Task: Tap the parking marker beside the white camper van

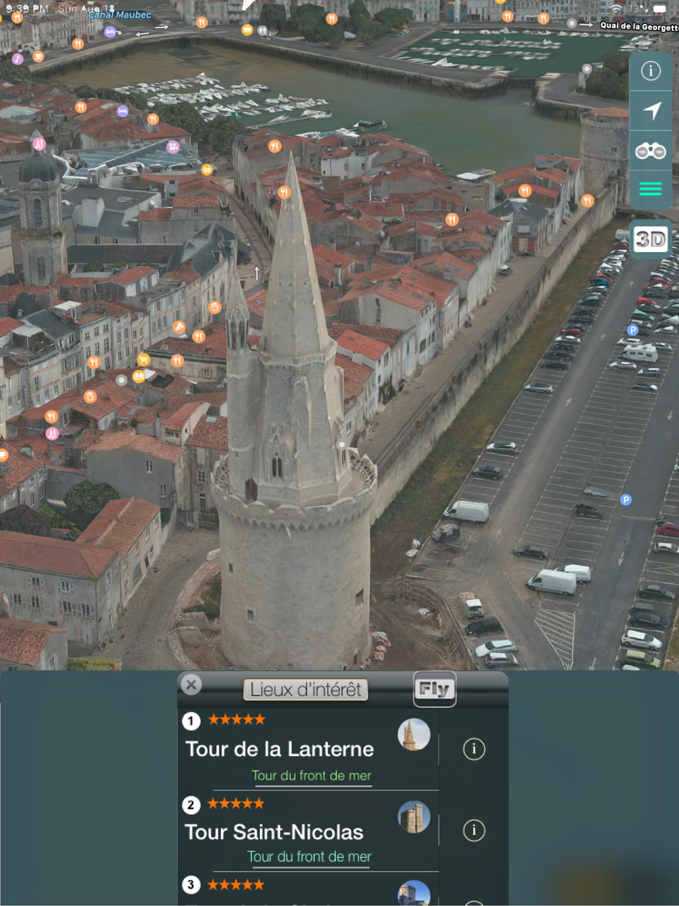Action: 632,330
